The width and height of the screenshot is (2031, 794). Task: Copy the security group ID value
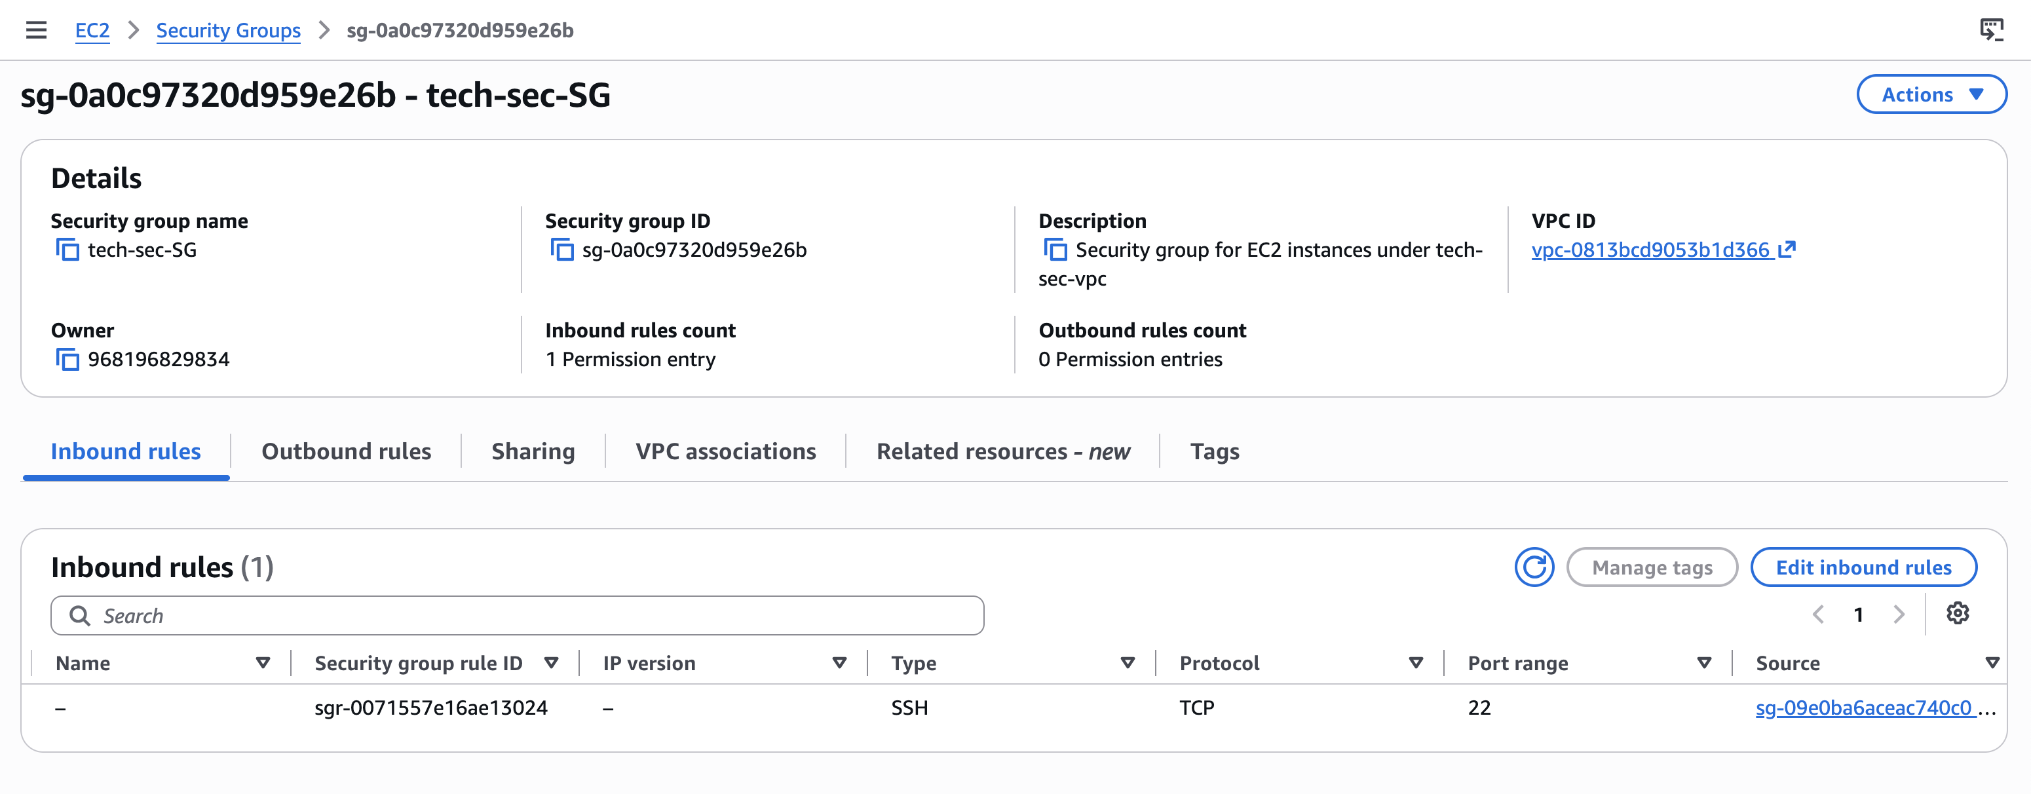tap(562, 250)
